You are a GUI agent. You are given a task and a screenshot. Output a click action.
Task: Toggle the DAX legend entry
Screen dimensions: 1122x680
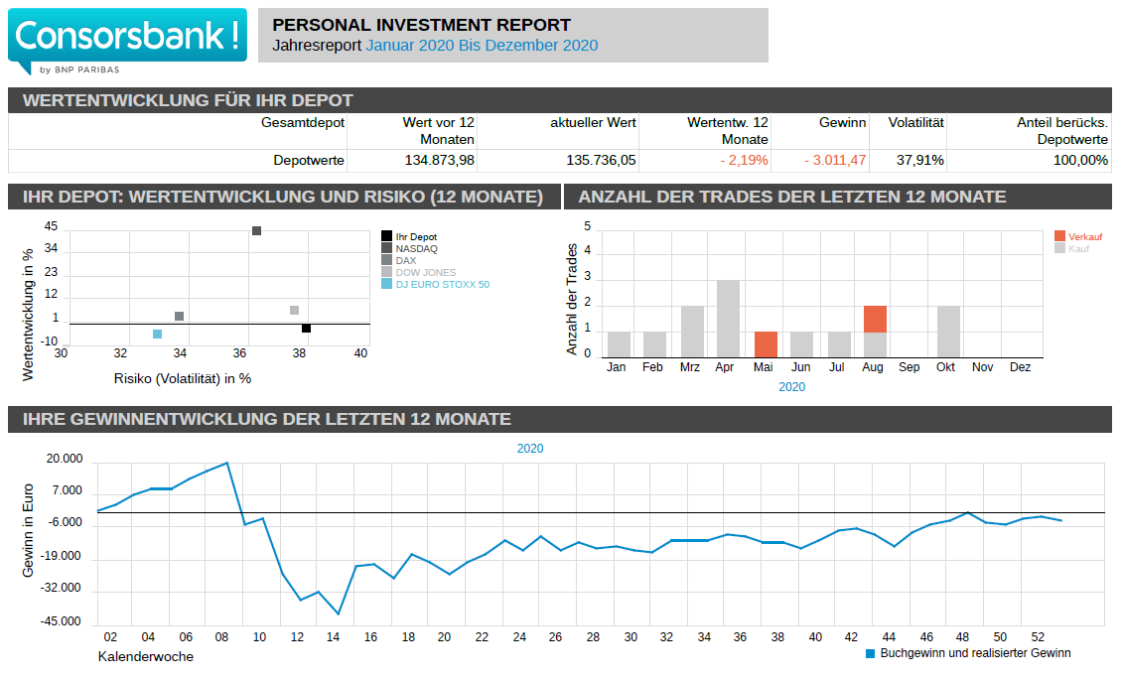(405, 261)
